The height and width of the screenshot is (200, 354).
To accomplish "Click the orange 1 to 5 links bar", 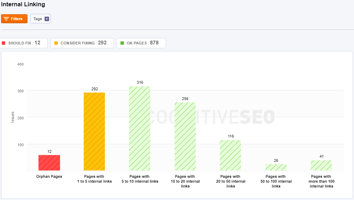I will click(94, 132).
